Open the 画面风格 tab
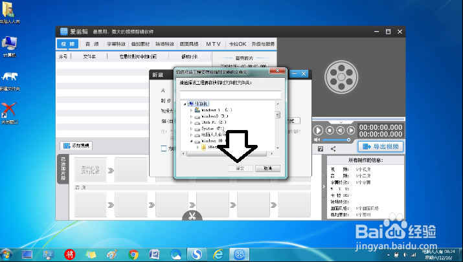 click(x=189, y=44)
